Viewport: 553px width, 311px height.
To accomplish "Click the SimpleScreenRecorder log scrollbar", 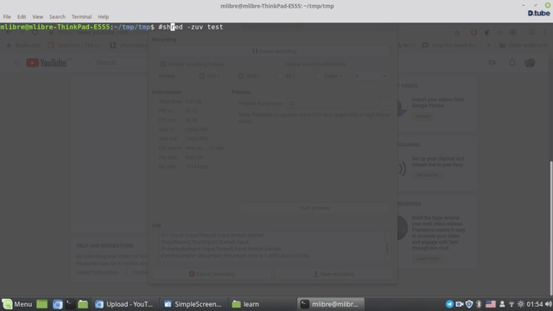I will [387, 248].
